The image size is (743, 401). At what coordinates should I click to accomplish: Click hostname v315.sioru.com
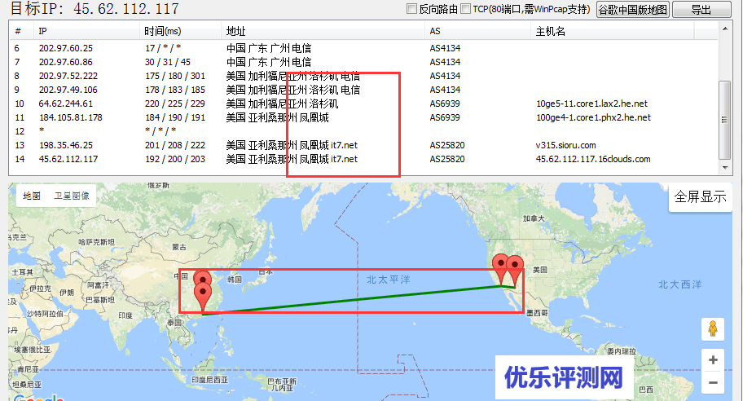coord(565,145)
